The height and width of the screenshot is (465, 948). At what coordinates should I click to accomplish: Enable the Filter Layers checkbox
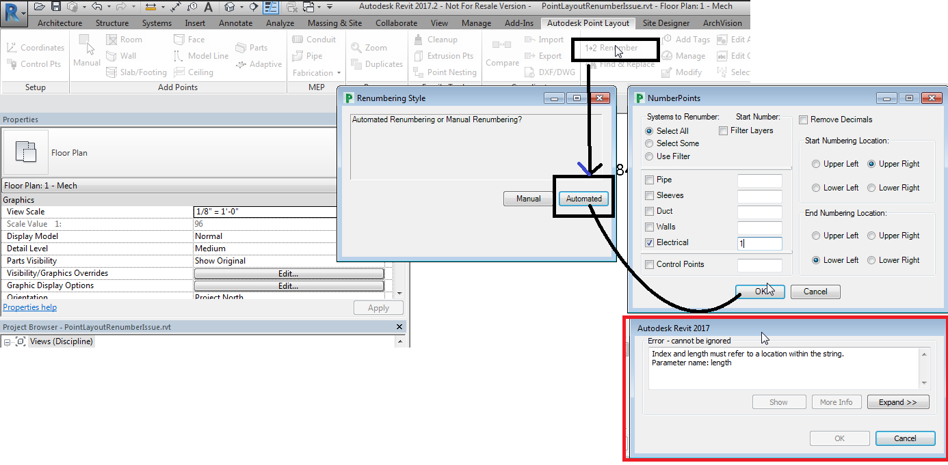[x=724, y=130]
